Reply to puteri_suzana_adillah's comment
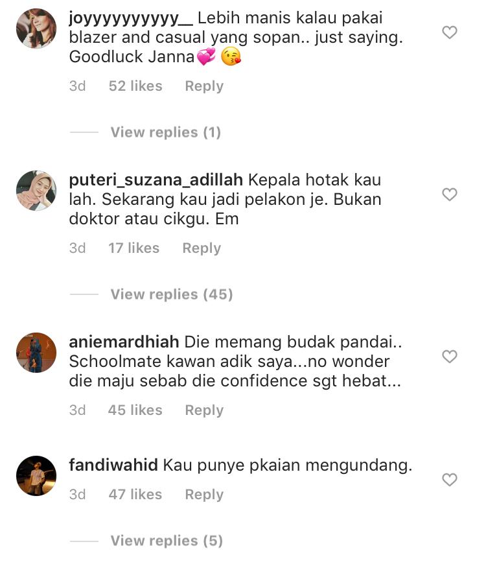Viewport: 486px width, 566px height. (202, 248)
